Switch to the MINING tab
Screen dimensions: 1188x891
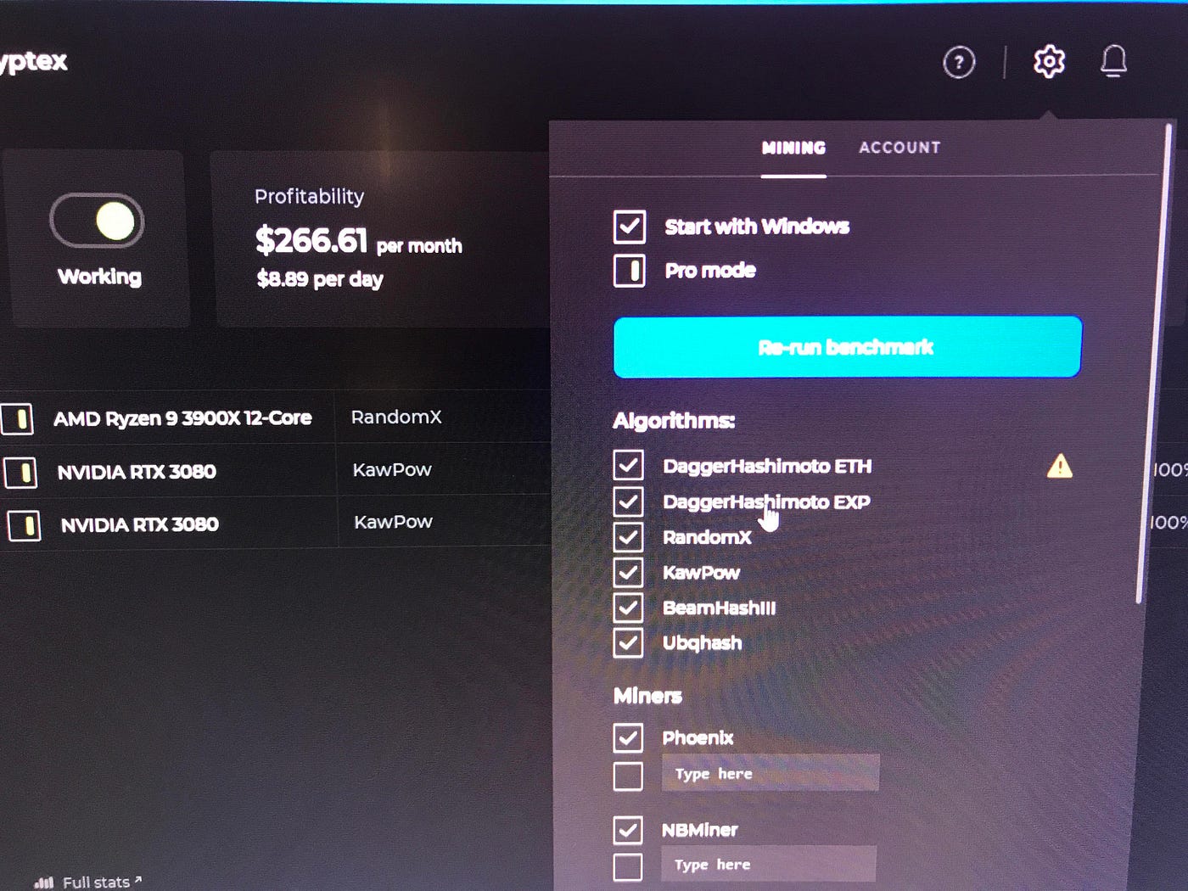[793, 148]
